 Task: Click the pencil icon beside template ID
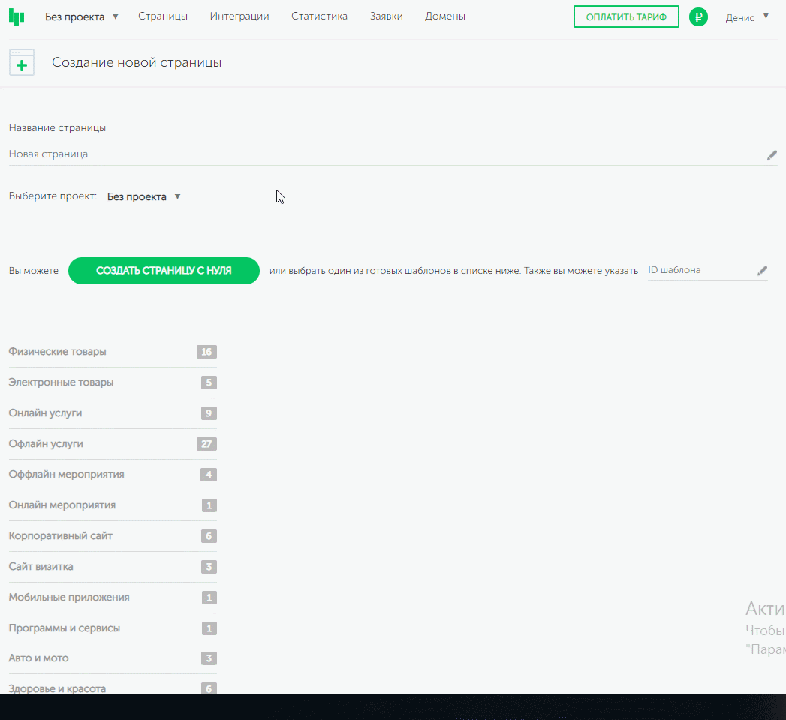tap(762, 271)
